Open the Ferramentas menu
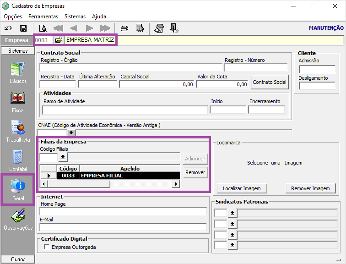 click(43, 16)
